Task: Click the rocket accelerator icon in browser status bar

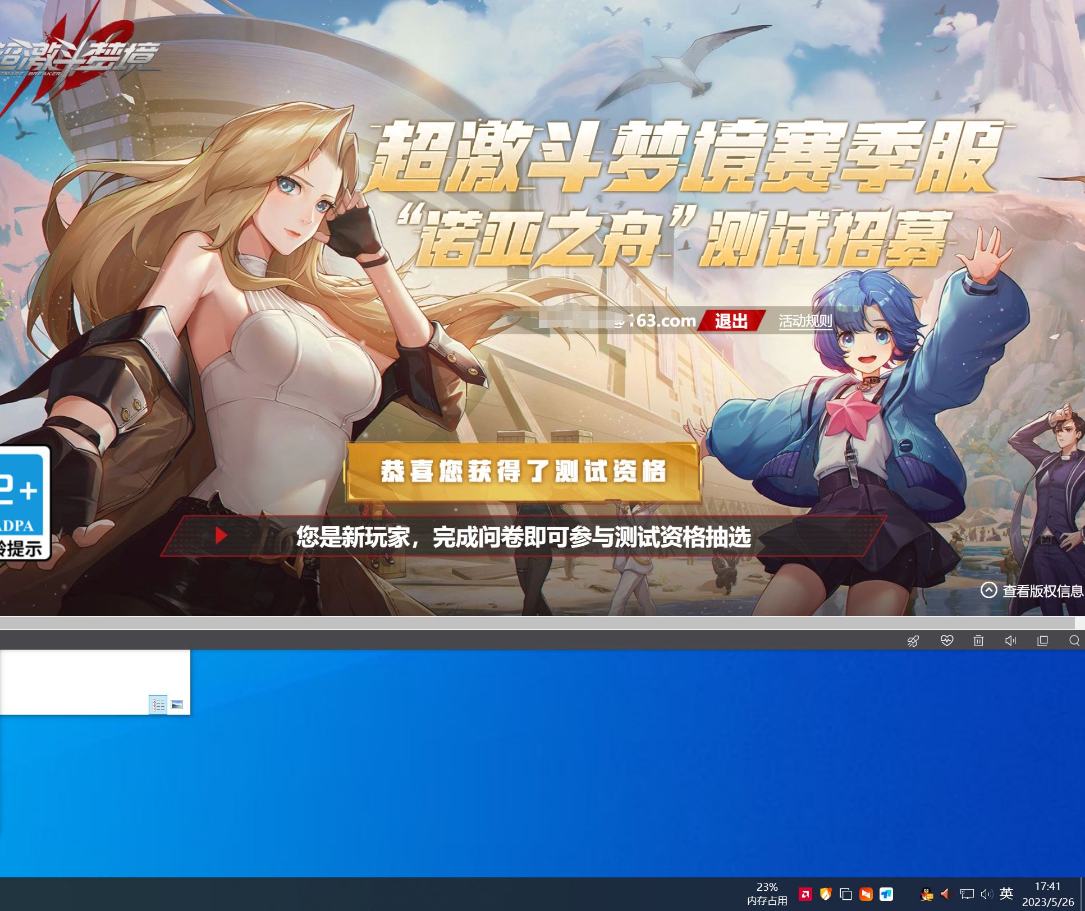Action: 913,641
